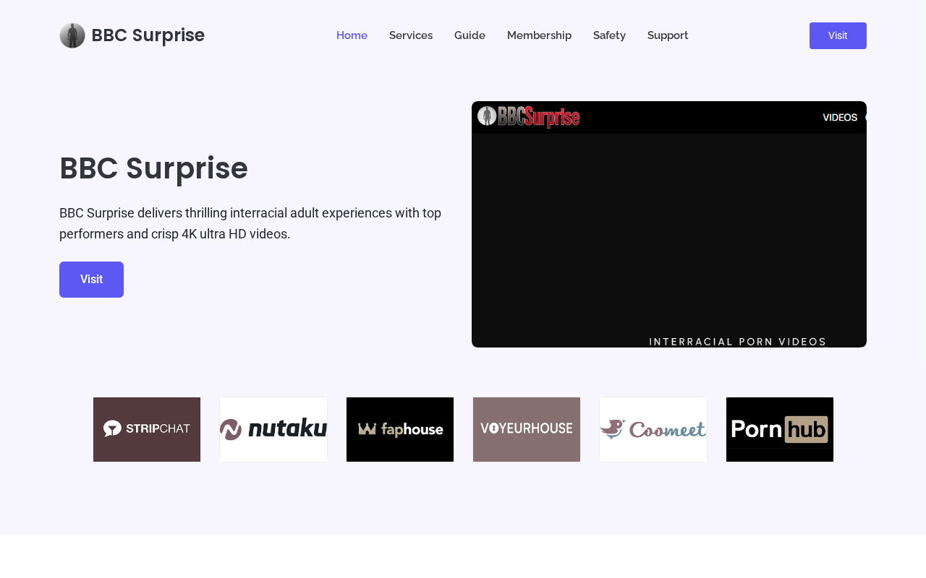Screen dimensions: 926x578
Task: Go to the Guide menu item
Action: 470,35
